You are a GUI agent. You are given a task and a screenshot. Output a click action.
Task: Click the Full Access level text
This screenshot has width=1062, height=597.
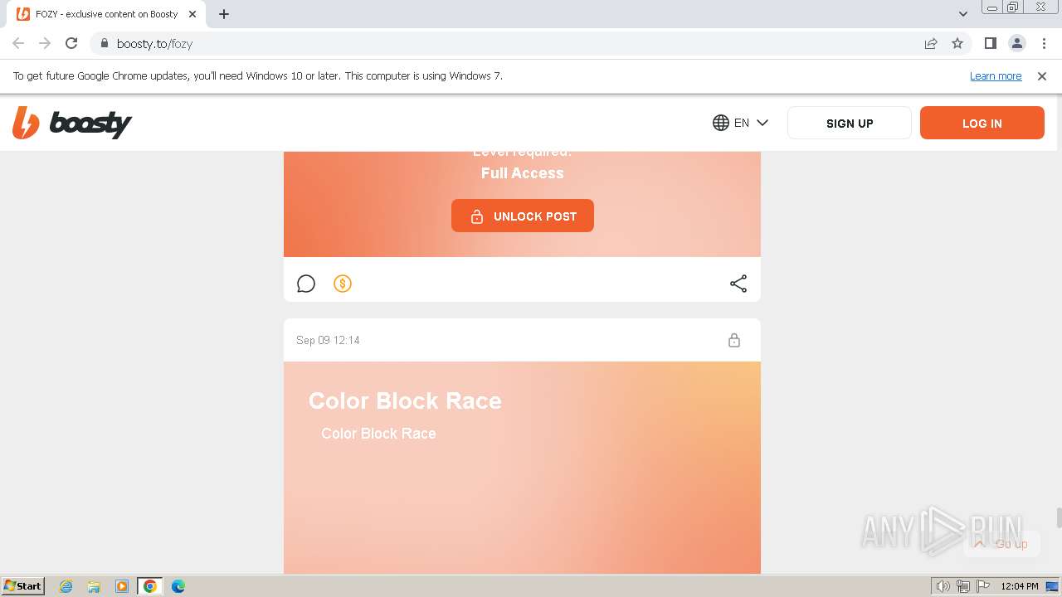523,173
